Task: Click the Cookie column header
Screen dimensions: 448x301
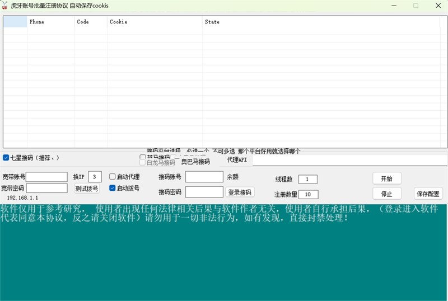Action: [155, 22]
